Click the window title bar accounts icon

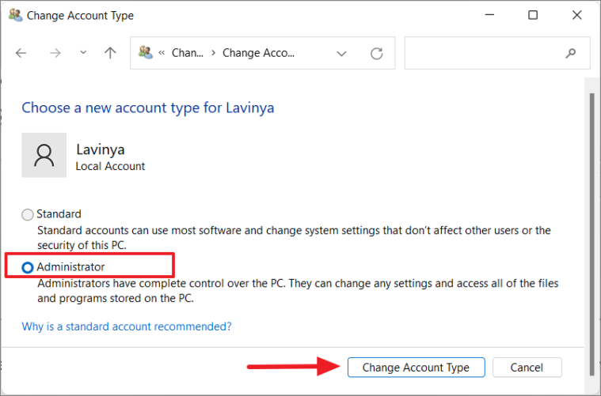15,15
